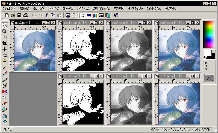Screen dimensions: 218x133
Task: Select the Picture Tube tool
Action: 5,110
